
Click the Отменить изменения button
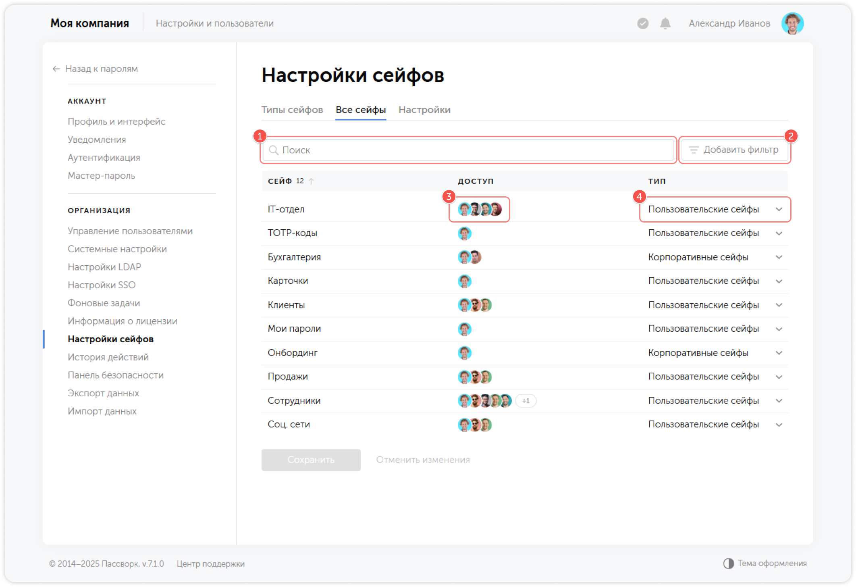[x=423, y=460]
